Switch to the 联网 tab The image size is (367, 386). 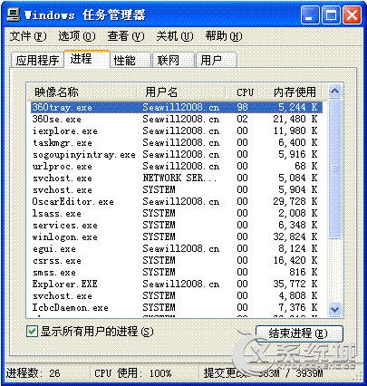point(174,60)
